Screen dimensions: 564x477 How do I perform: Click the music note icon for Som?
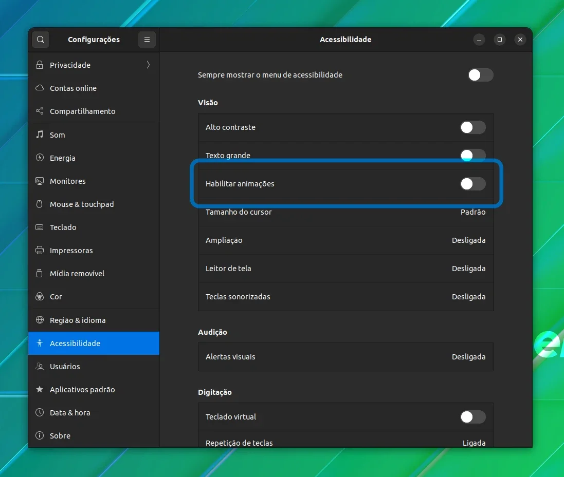[40, 135]
